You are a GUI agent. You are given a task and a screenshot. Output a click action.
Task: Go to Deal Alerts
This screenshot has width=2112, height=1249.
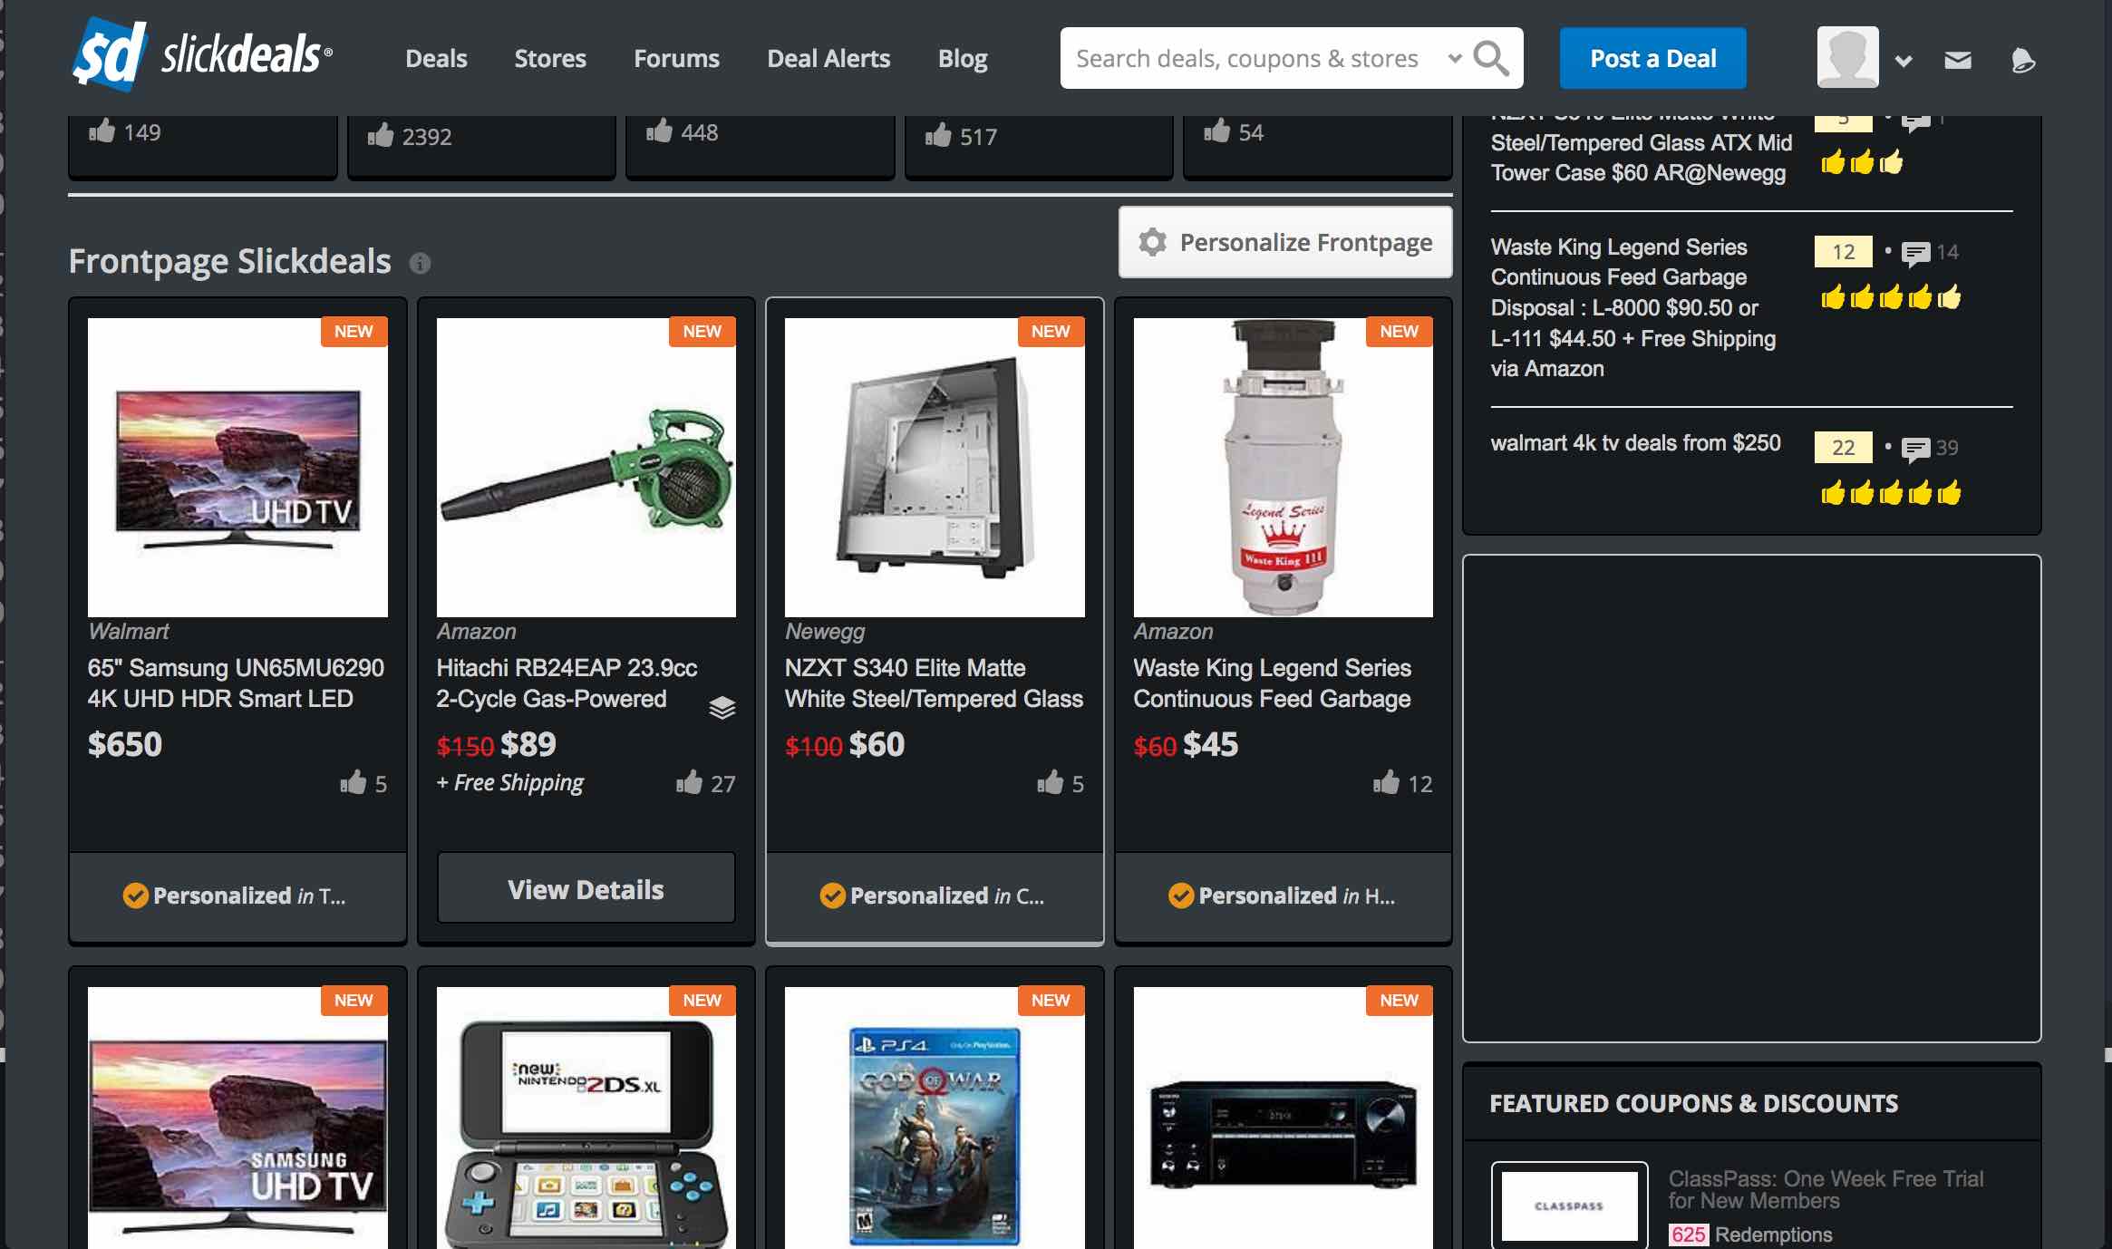[828, 58]
